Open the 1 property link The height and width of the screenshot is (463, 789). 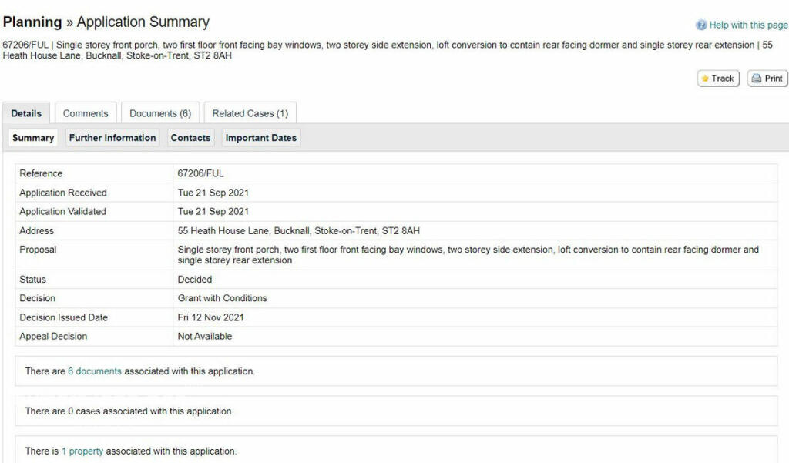point(82,451)
